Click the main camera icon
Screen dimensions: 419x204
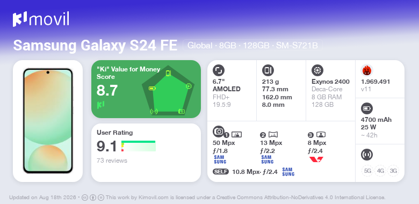[x=219, y=131]
